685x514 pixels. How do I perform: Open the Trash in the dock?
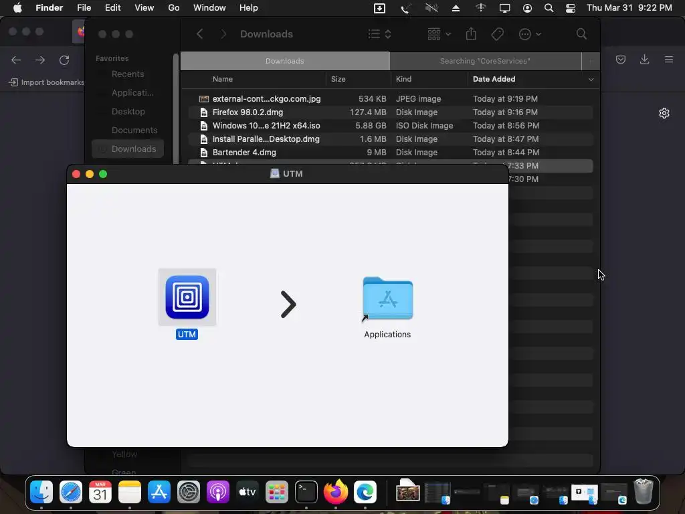tap(643, 491)
